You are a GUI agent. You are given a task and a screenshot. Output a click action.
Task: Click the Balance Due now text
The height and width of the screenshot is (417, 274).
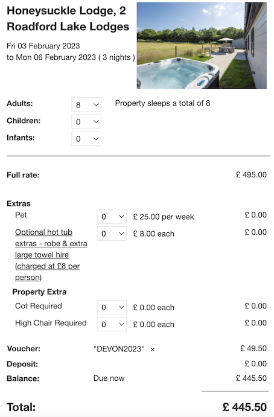click(109, 378)
